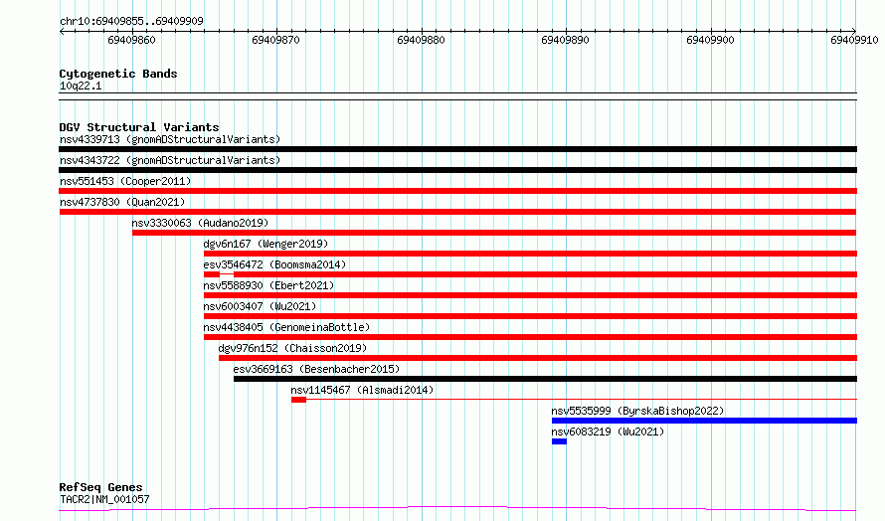This screenshot has width=885, height=521.
Task: Open the nsv551453 (Cooper2011) label
Action: pos(125,181)
